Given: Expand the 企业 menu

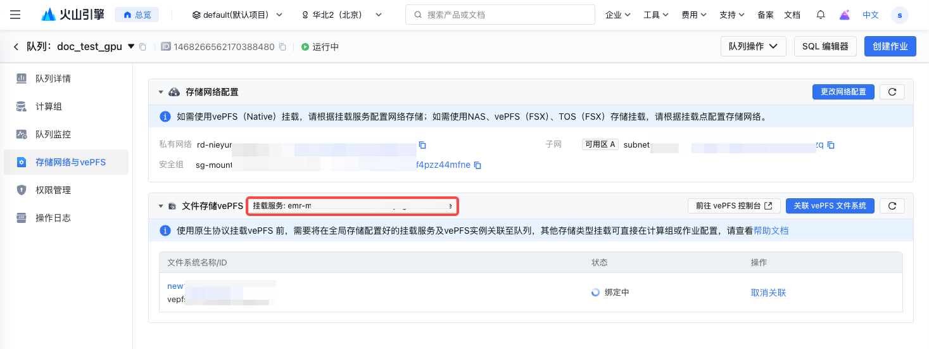Looking at the screenshot, I should pos(618,15).
